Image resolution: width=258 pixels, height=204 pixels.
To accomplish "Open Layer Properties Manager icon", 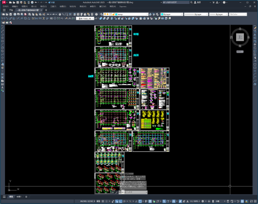I will [x=101, y=14].
